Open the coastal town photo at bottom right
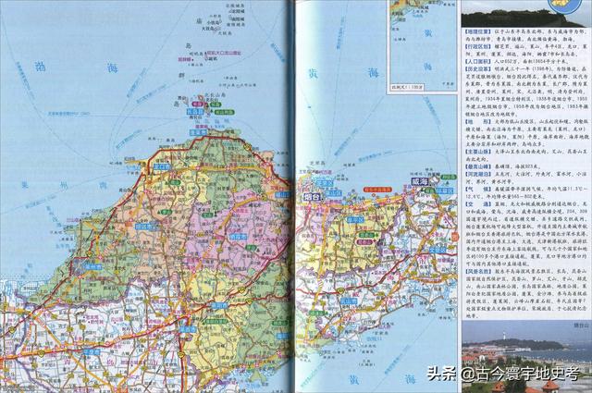 pos(526,357)
